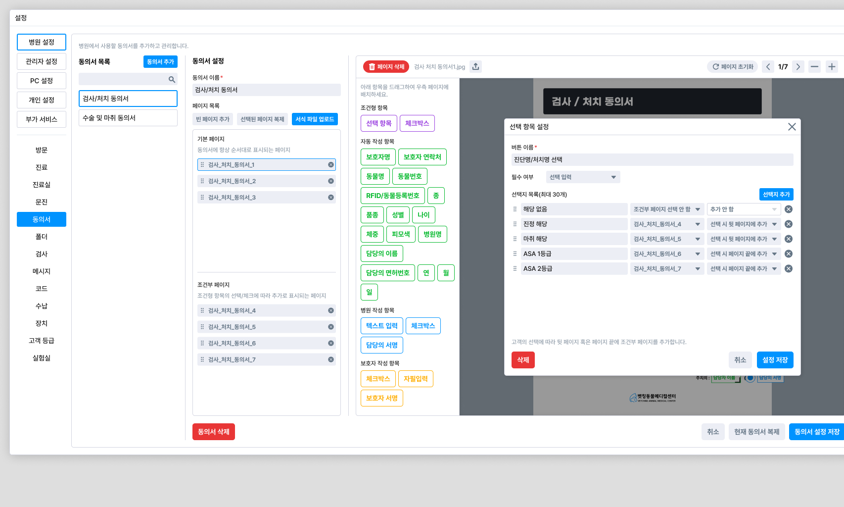Click the 페이지 초기화 reset button
The width and height of the screenshot is (844, 507).
tap(733, 66)
